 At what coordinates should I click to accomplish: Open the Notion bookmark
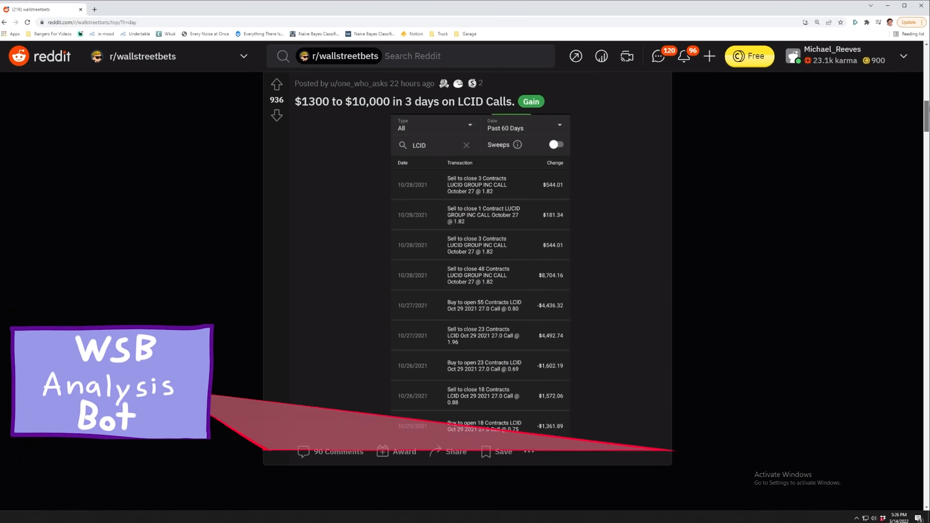[412, 34]
